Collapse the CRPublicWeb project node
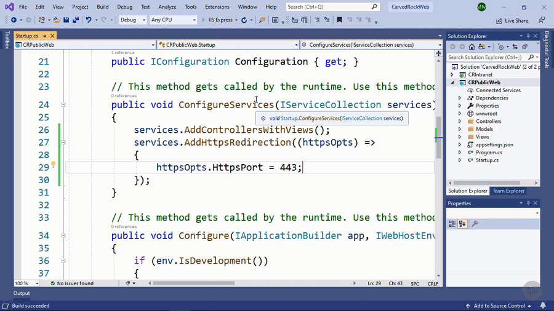 point(452,82)
